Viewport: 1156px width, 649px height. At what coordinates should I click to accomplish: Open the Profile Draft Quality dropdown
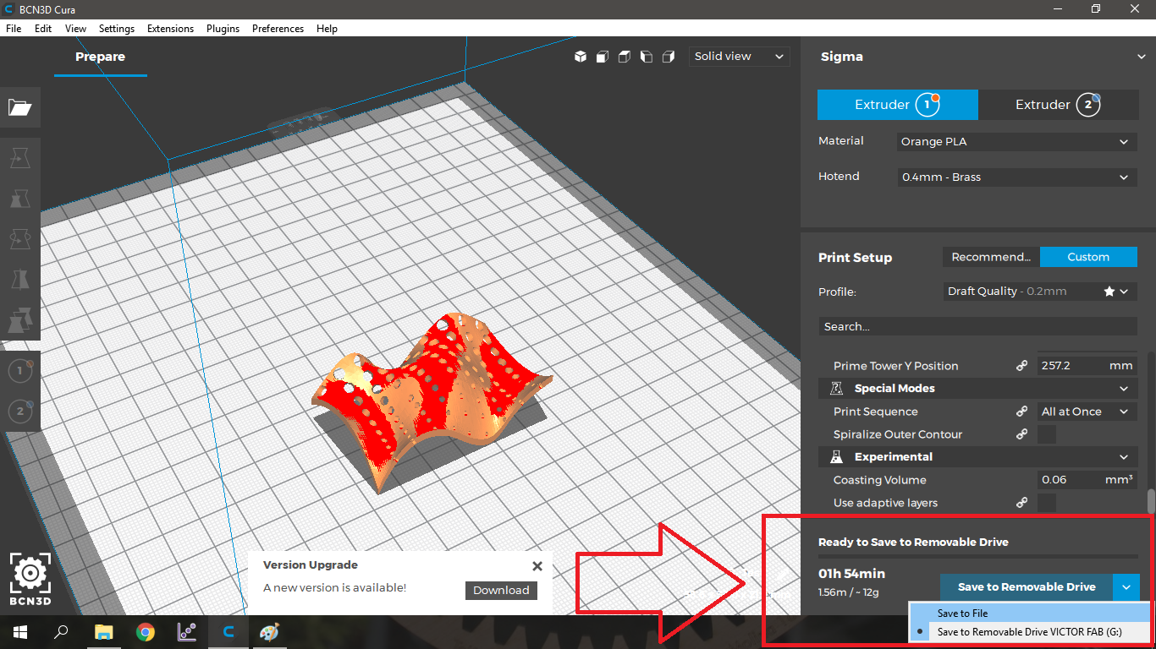1039,292
